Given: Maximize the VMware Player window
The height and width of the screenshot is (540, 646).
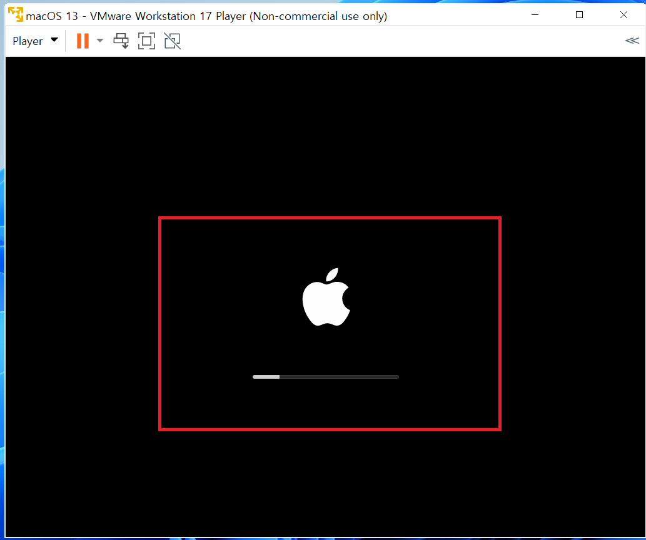Looking at the screenshot, I should click(x=579, y=15).
